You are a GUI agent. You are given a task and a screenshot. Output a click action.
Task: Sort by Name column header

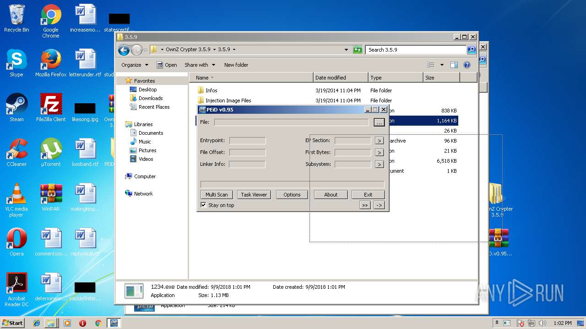click(251, 78)
